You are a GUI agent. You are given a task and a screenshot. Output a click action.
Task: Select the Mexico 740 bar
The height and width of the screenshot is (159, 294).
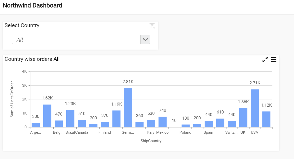[x=162, y=122]
